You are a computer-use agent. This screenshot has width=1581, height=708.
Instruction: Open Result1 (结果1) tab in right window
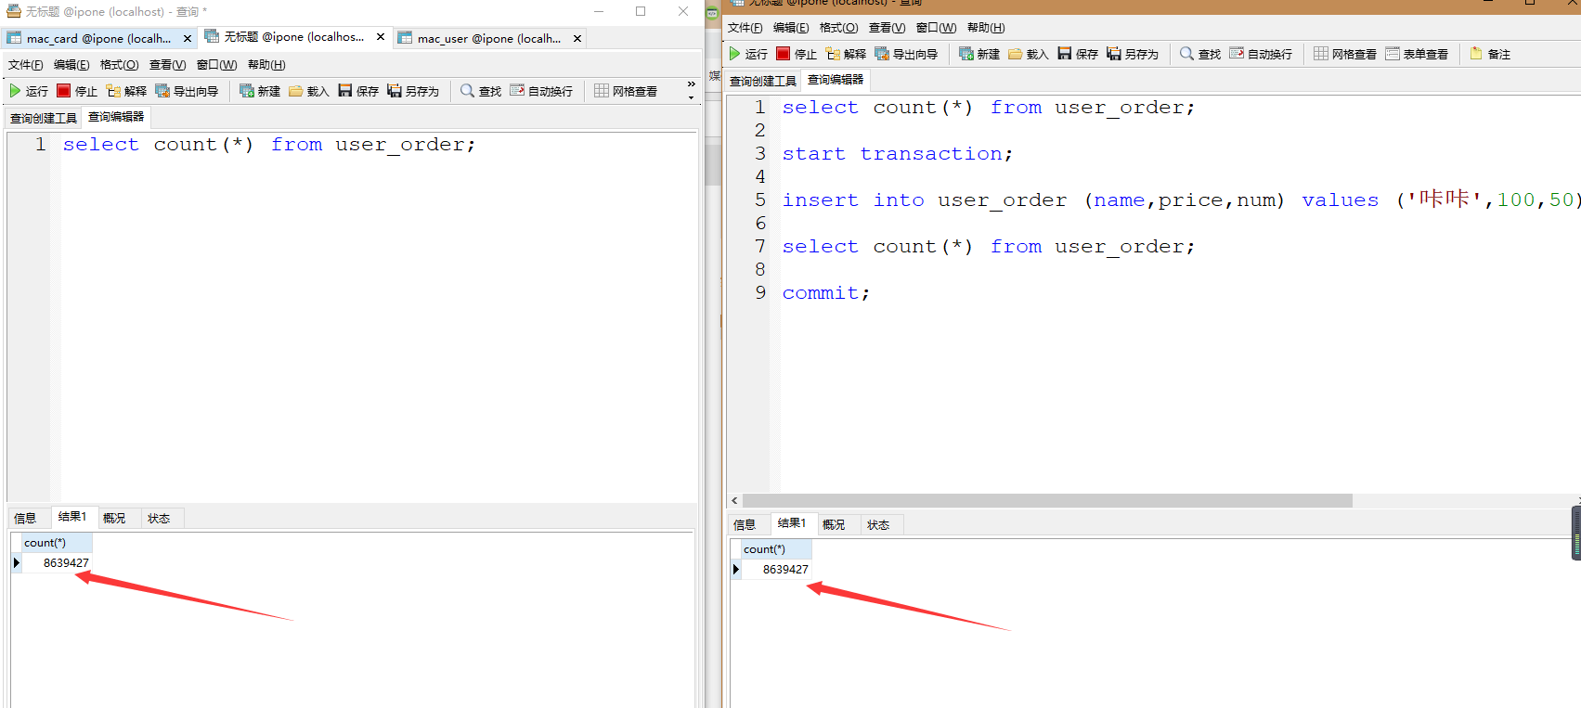pyautogui.click(x=792, y=523)
